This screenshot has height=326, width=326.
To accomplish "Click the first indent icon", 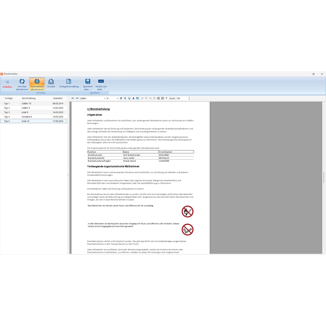I will click(158, 98).
